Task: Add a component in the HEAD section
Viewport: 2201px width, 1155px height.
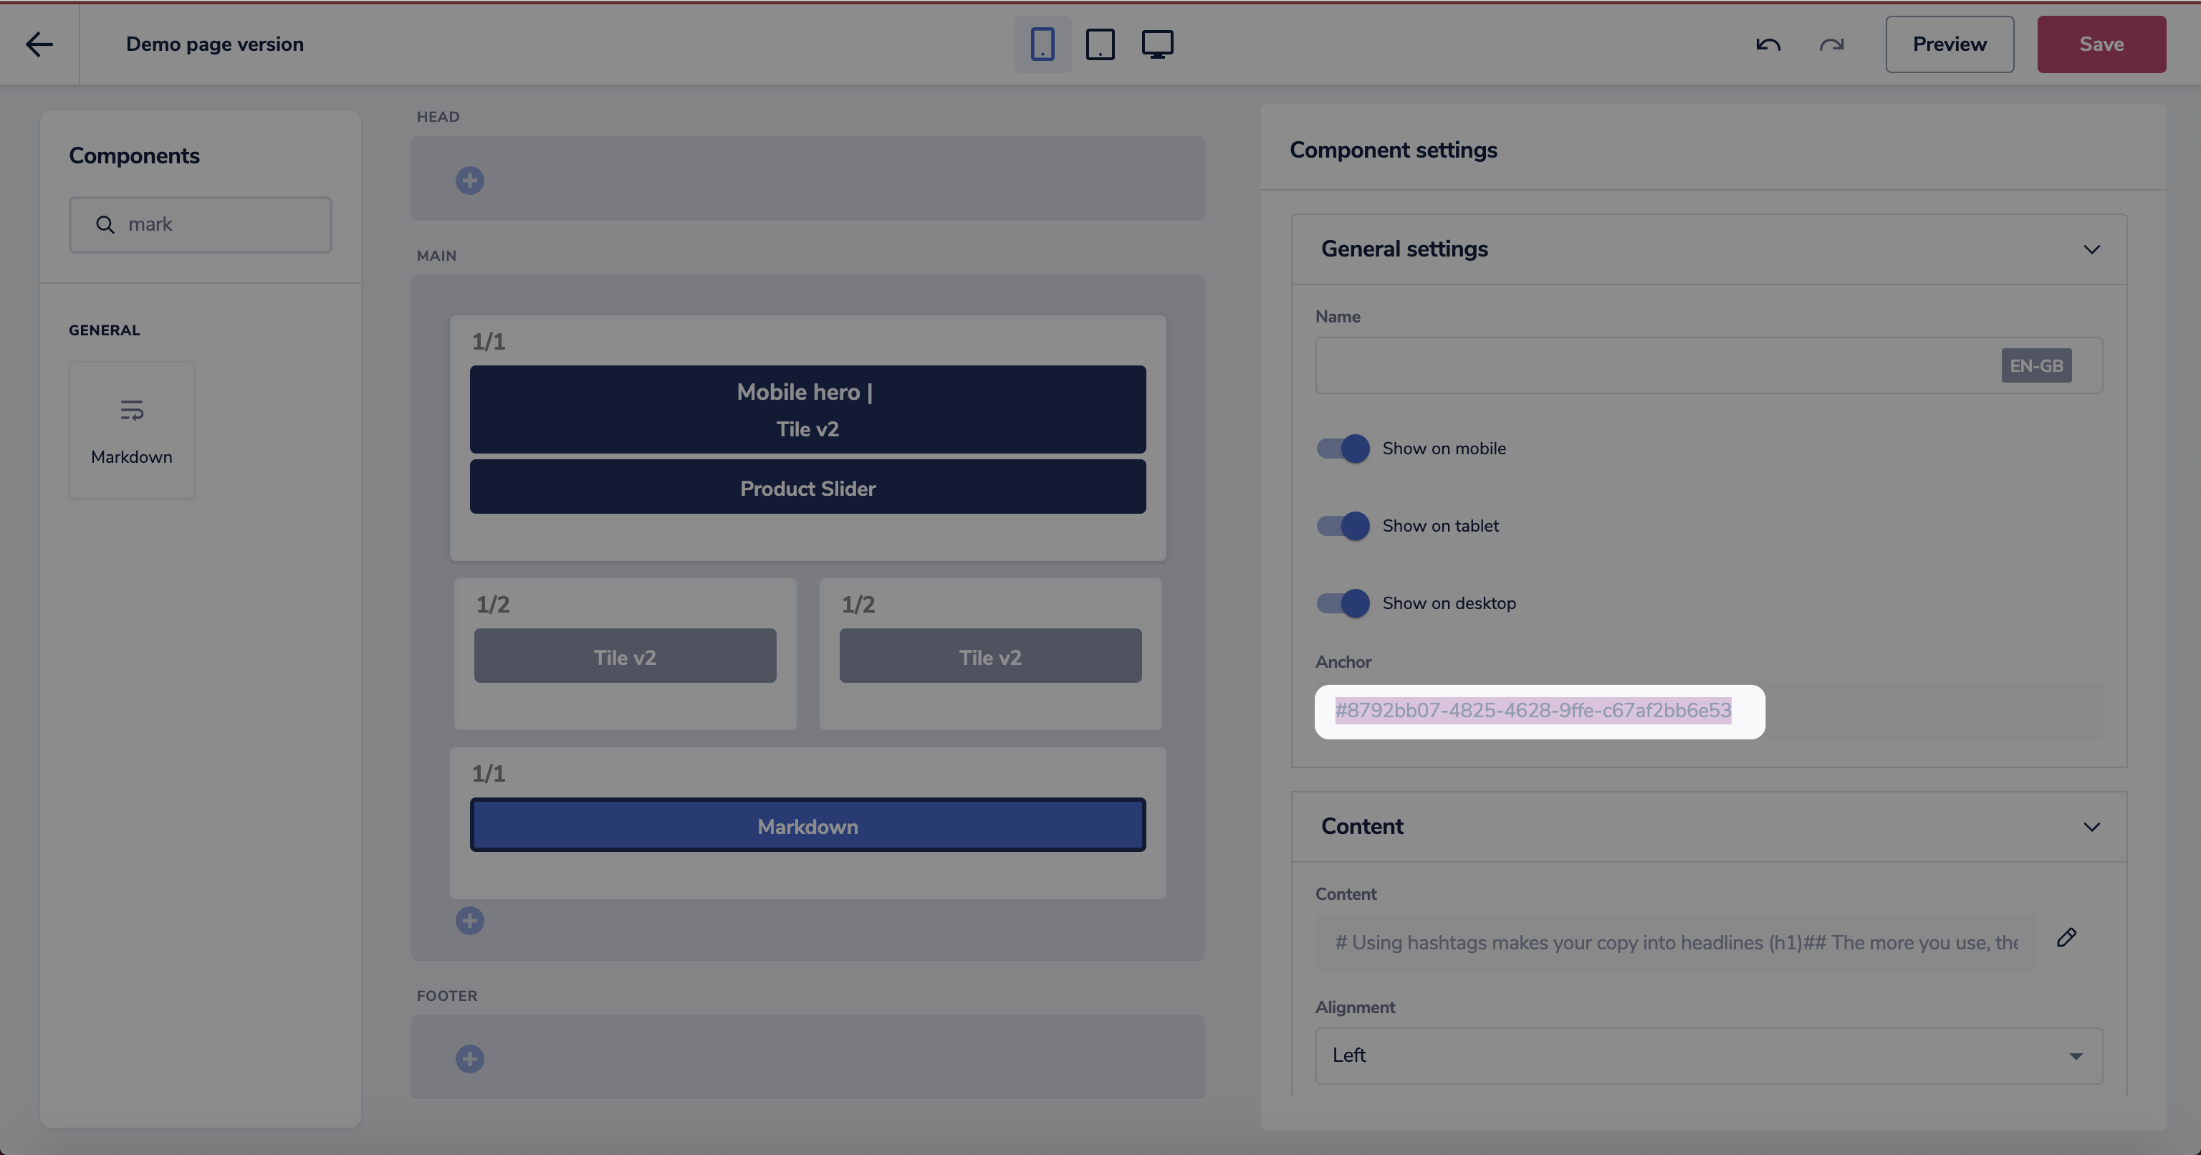Action: (x=469, y=181)
